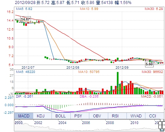165x132 pixels.
Task: Grab the left range handle on the timeline
Action: pyautogui.click(x=160, y=125)
